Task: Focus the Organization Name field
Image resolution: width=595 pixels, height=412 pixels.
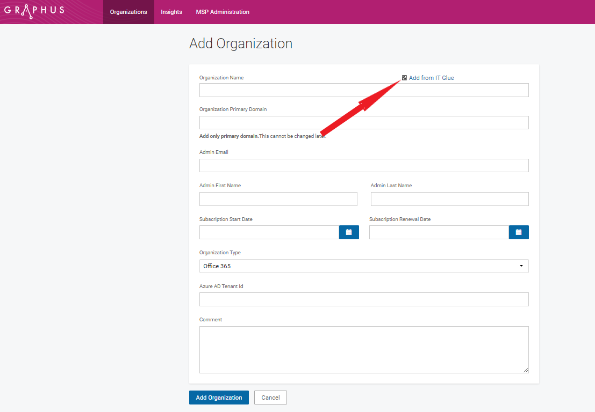Action: click(364, 90)
